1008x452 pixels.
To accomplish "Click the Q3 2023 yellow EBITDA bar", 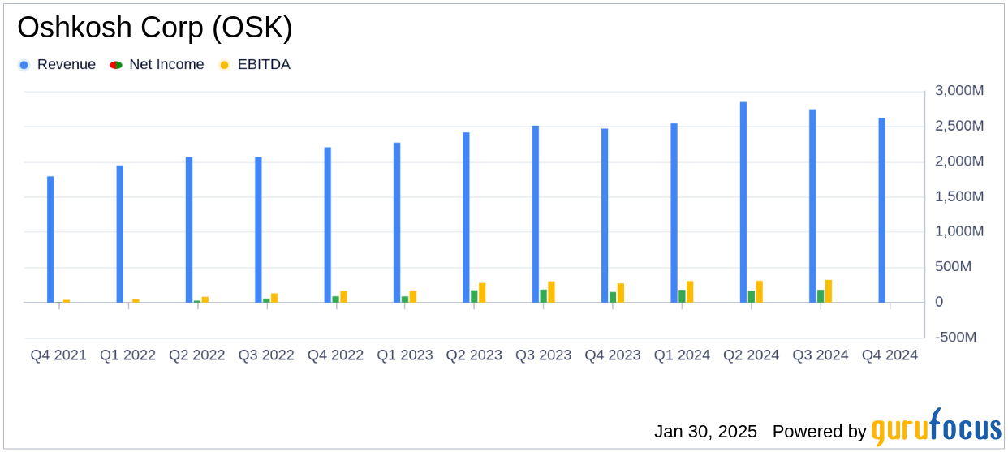I will click(551, 292).
